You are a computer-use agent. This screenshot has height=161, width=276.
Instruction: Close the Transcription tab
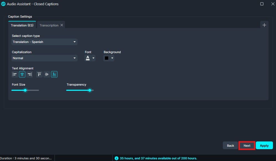coord(62,25)
